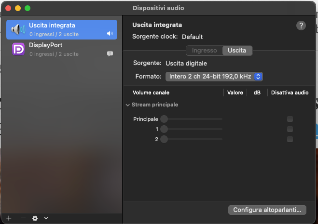318x224 pixels.
Task: Close the Dispositivi audio window
Action: pyautogui.click(x=8, y=8)
